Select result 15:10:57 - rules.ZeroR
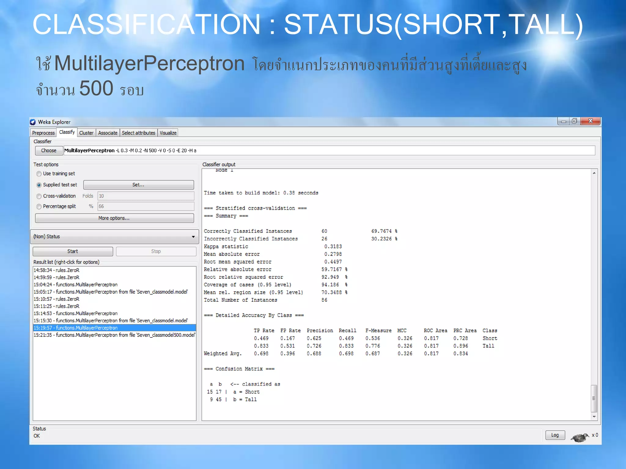 point(114,299)
